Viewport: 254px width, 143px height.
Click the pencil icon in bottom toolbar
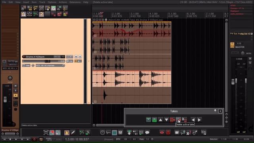(73, 133)
